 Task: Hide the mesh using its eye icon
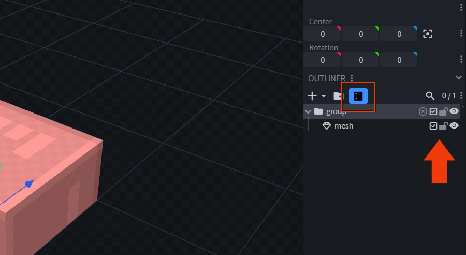[454, 126]
